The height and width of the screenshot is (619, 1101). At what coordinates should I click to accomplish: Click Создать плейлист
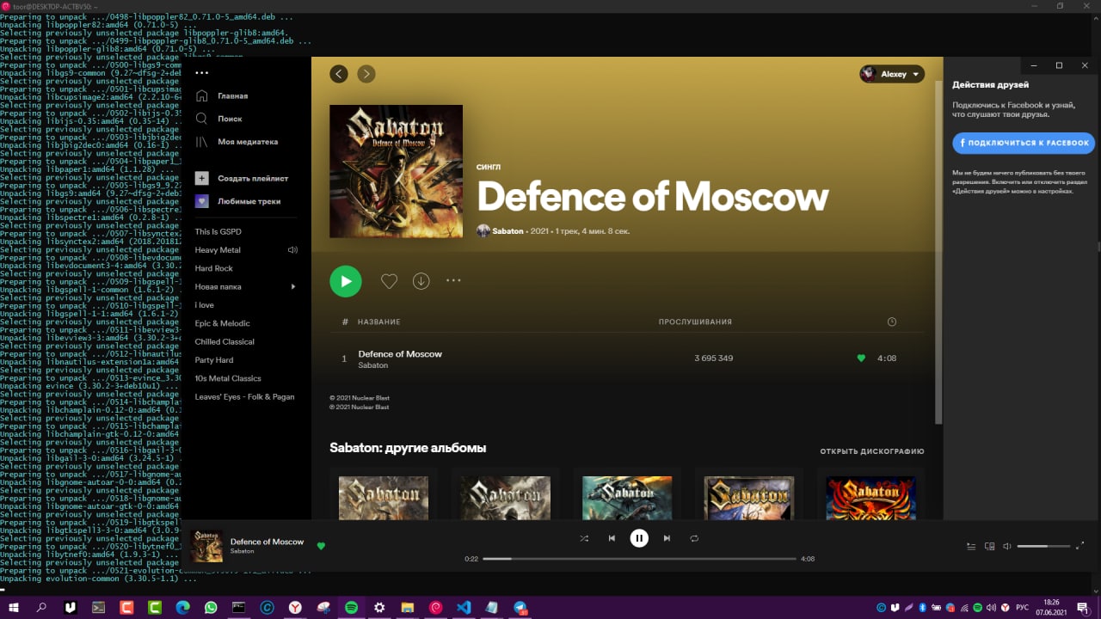tap(242, 179)
